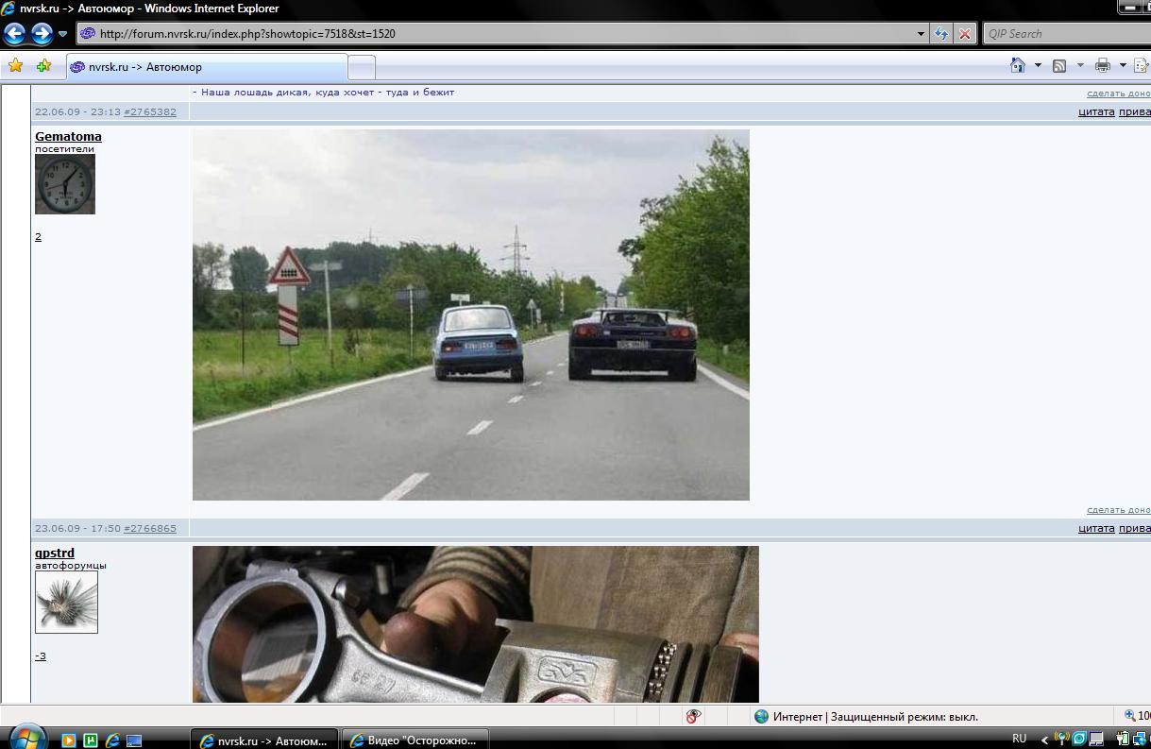Select the nvrsk.ru Автоюмор tab
Viewport: 1151px width, 749px height.
pos(206,67)
